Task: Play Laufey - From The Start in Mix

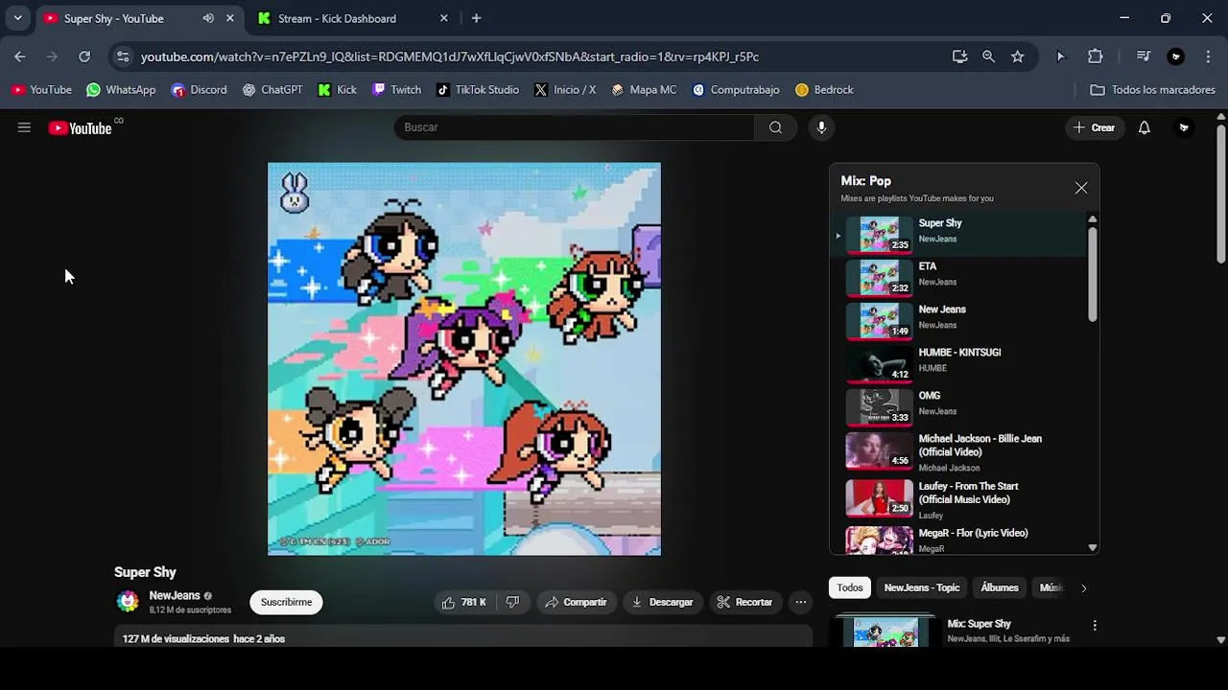Action: pos(959,500)
